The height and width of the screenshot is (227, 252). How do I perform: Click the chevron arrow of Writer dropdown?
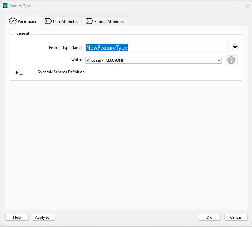219,60
